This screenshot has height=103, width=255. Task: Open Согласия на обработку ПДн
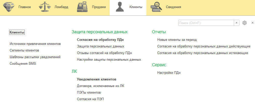[x=102, y=40]
